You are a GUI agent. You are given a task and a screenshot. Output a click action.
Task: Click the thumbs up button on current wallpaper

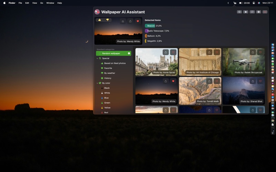(99, 20)
